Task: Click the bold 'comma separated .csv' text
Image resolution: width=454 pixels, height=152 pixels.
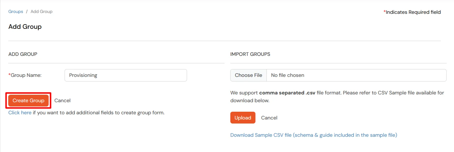Action: pyautogui.click(x=287, y=93)
